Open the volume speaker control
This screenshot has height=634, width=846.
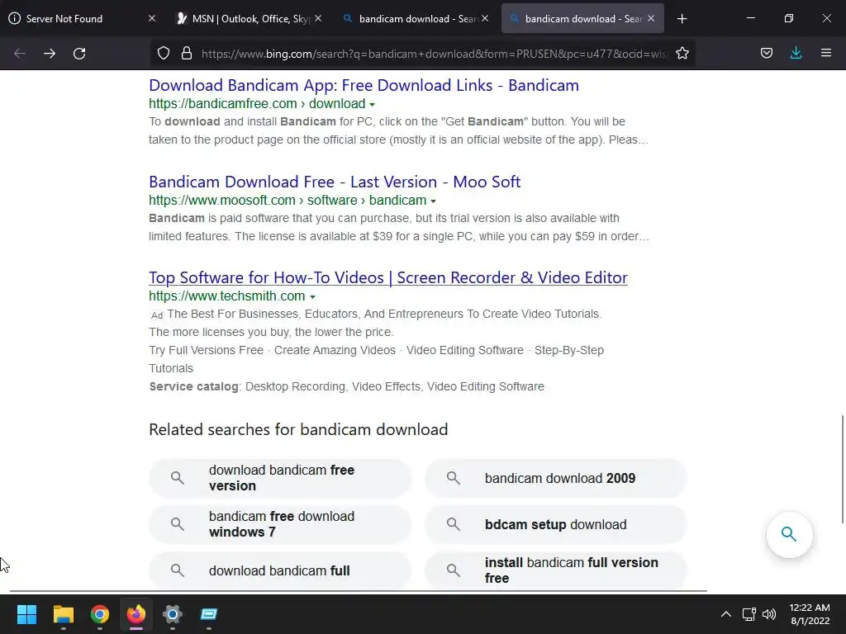coord(769,614)
